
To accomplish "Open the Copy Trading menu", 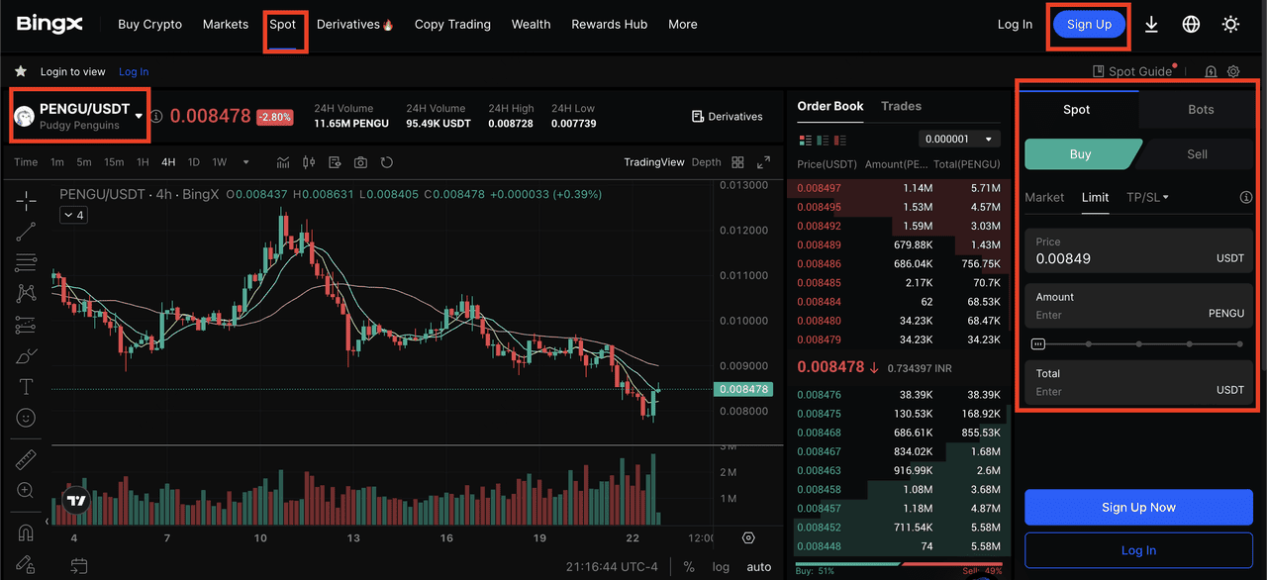I will [x=452, y=25].
